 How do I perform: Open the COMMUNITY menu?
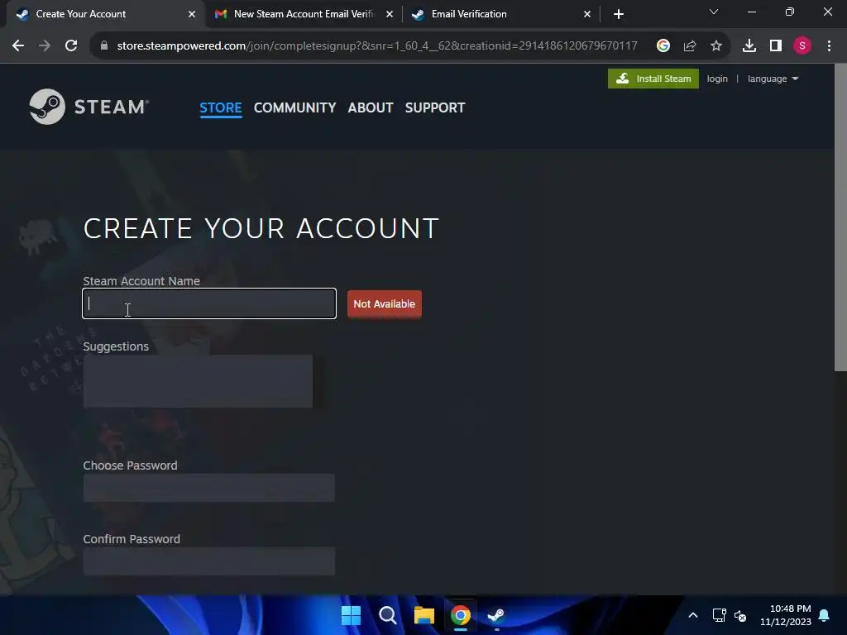(x=295, y=107)
